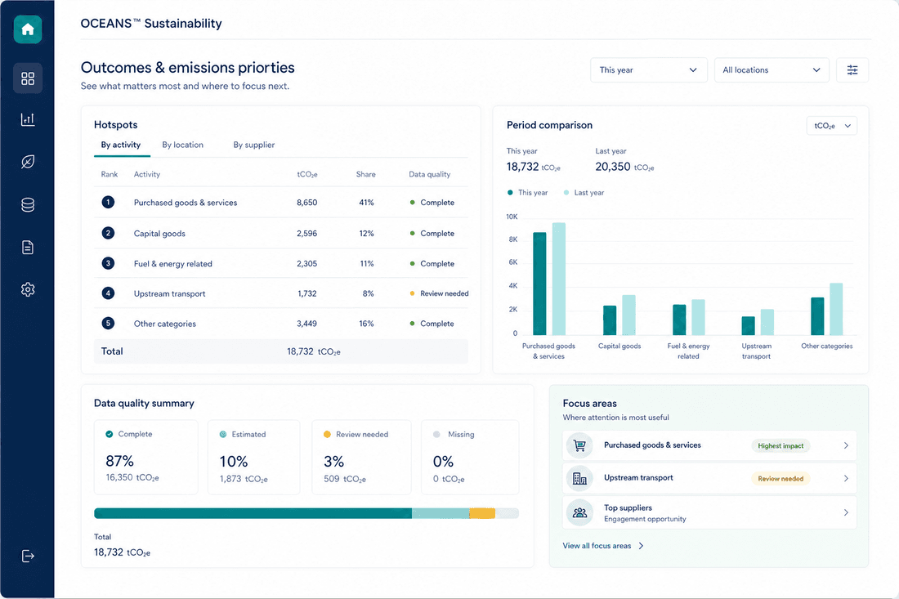The width and height of the screenshot is (899, 599).
Task: Click the Other categories Last year bar
Action: (836, 309)
